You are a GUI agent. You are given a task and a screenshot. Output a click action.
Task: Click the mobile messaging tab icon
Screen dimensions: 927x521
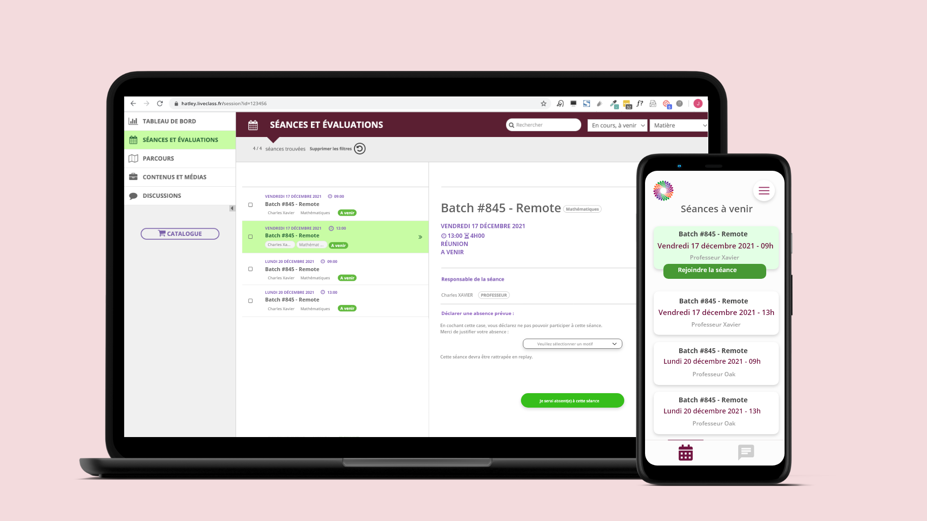click(x=746, y=452)
